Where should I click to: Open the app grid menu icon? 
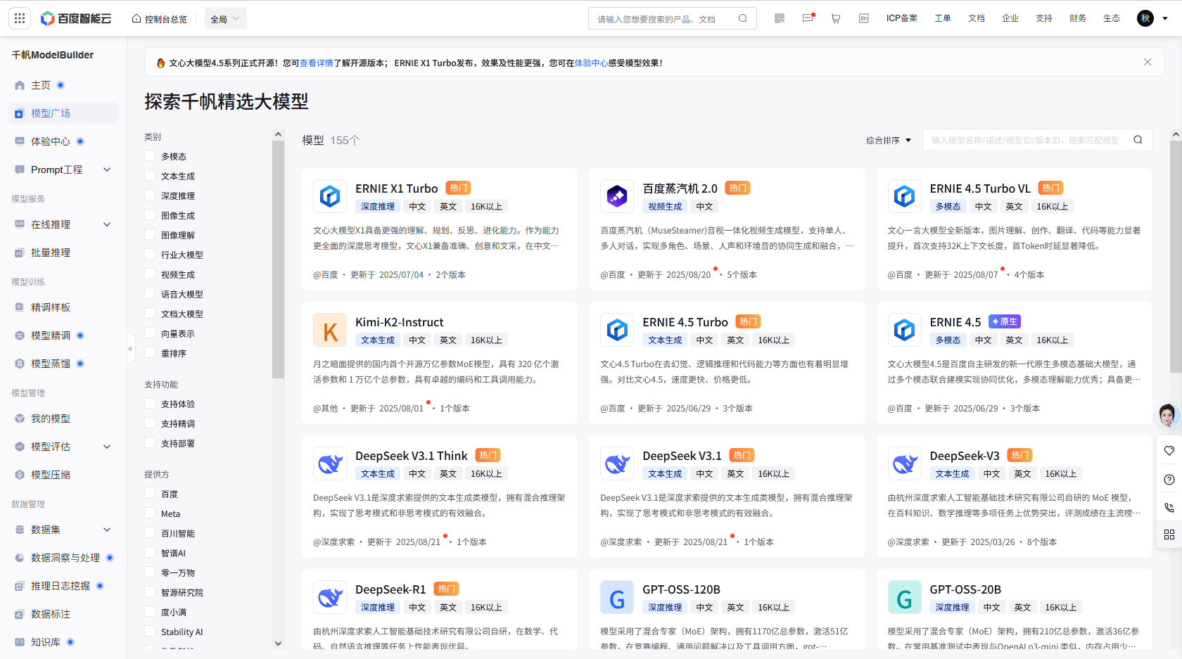(20, 18)
